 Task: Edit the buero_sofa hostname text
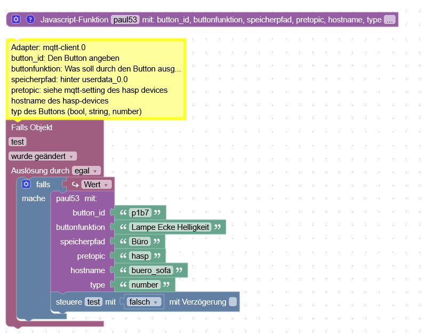[151, 270]
